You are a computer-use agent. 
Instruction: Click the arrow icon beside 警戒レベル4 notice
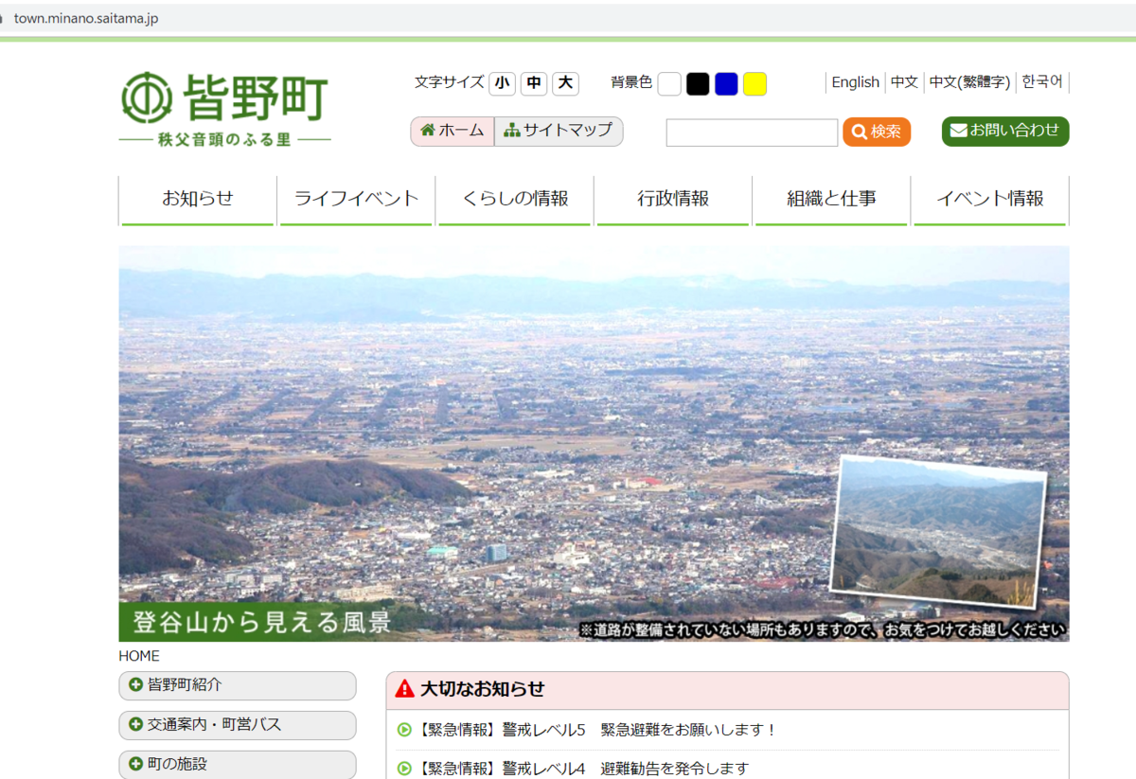[x=404, y=769]
